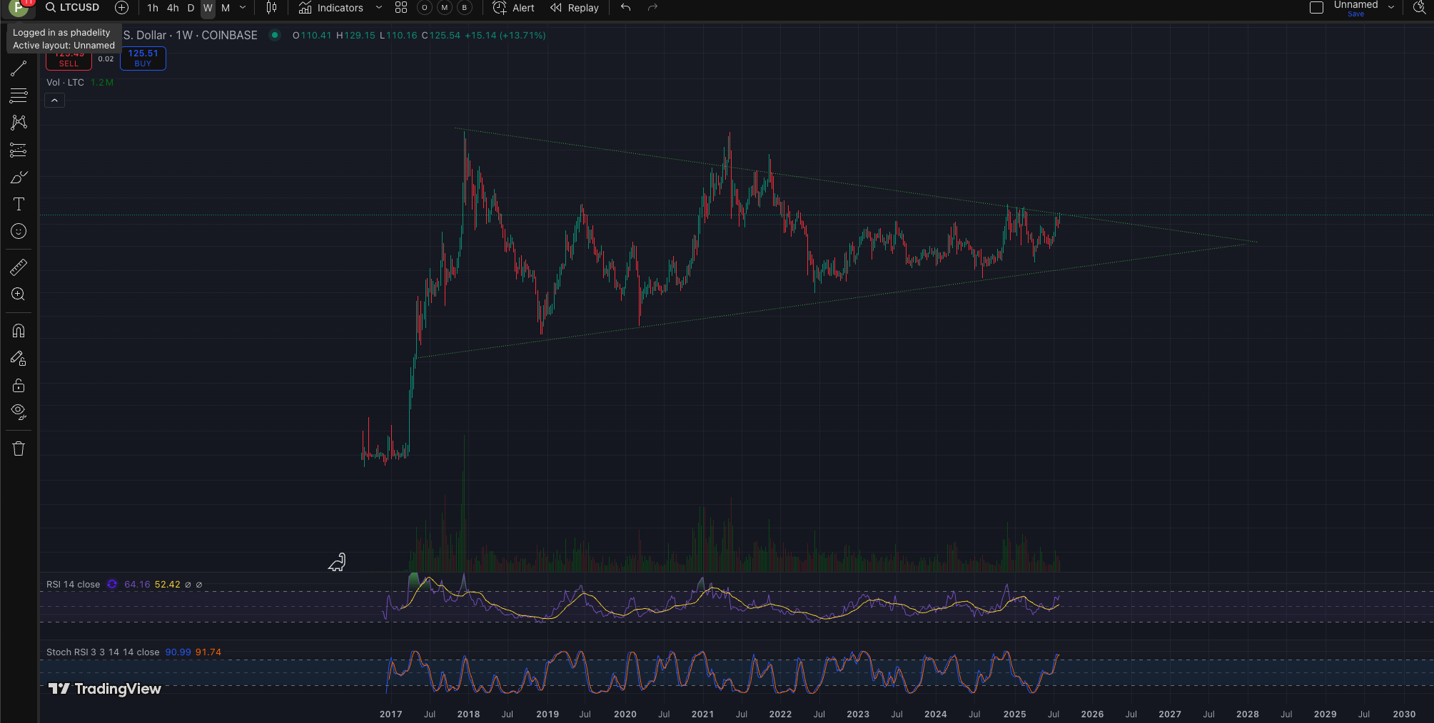Viewport: 1434px width, 723px height.
Task: Open the quick search icon at top right
Action: [x=1419, y=8]
